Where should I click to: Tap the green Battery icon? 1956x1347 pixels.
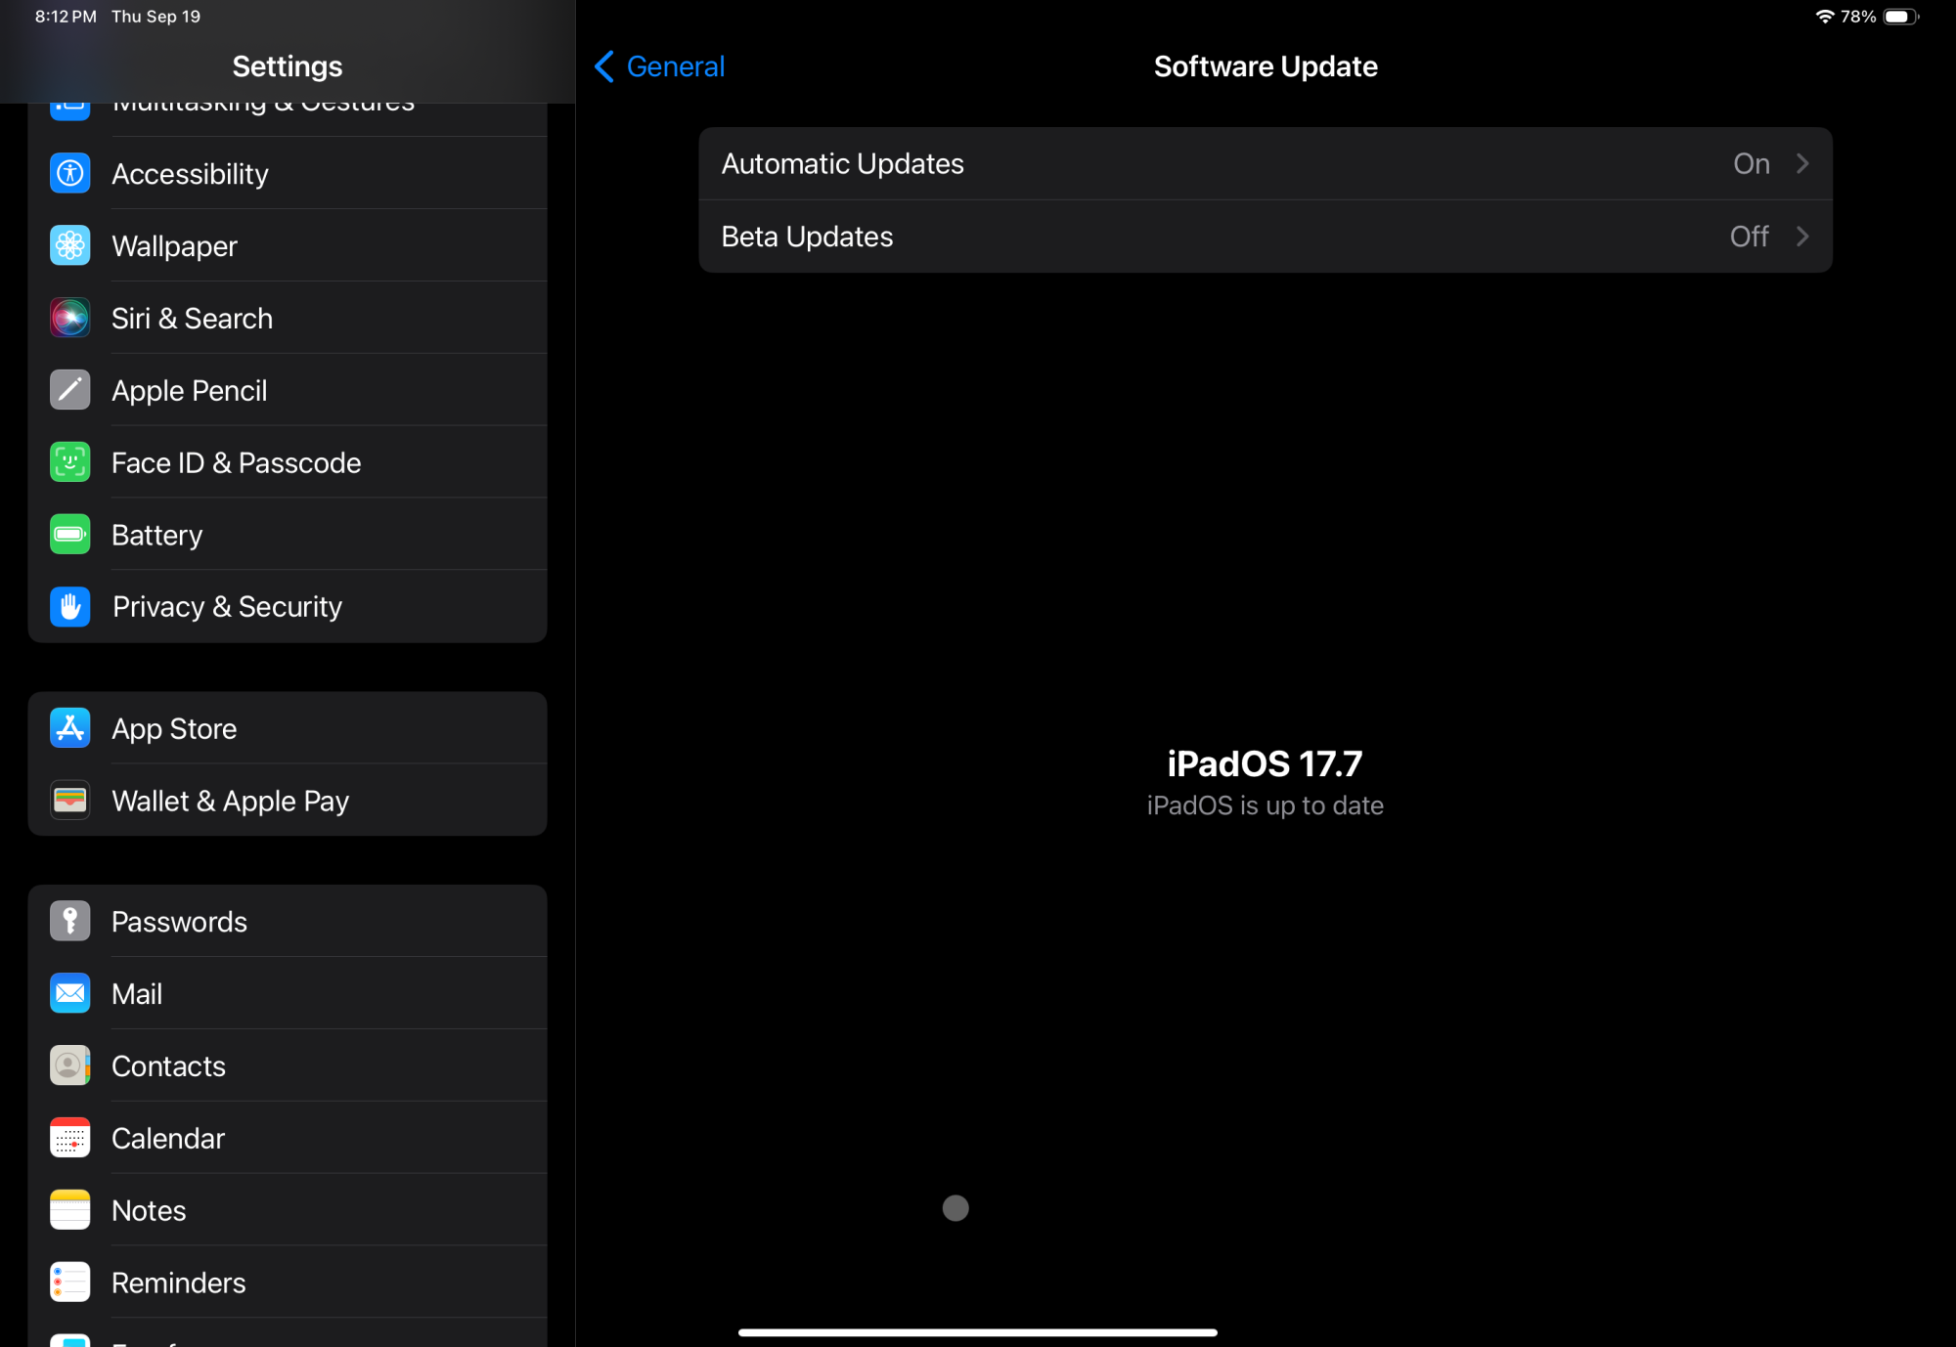coord(69,535)
